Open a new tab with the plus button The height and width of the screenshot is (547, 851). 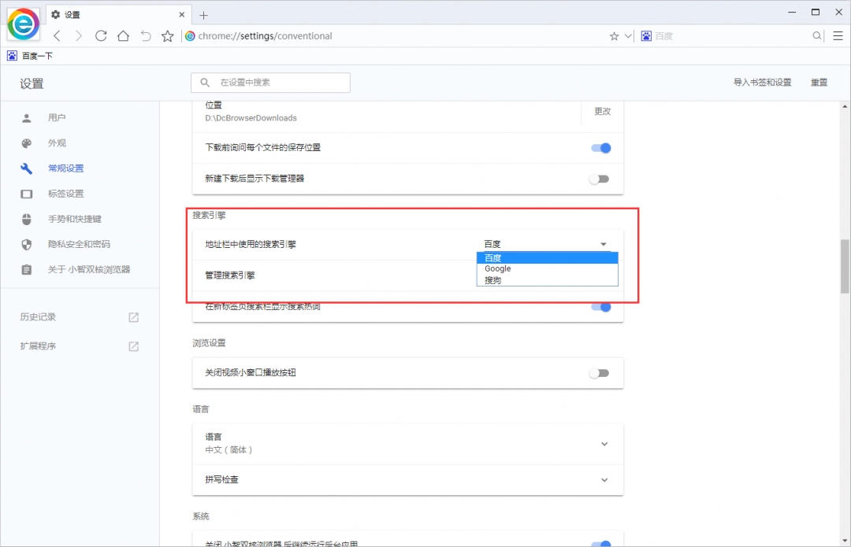click(203, 14)
